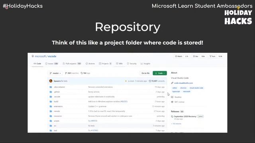The image size is (255, 143).
Task: Click the commit status dot indicator
Action: click(x=126, y=81)
